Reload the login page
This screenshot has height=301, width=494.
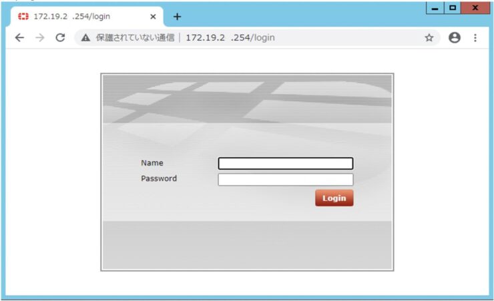coord(60,38)
